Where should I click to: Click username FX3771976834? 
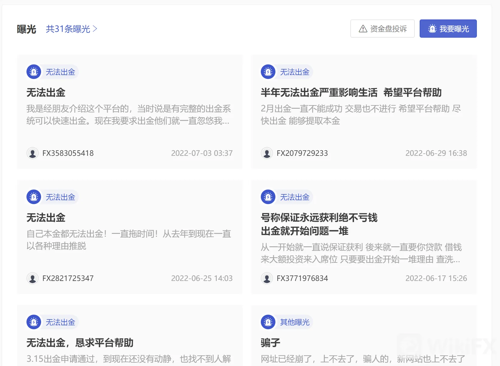tap(302, 278)
